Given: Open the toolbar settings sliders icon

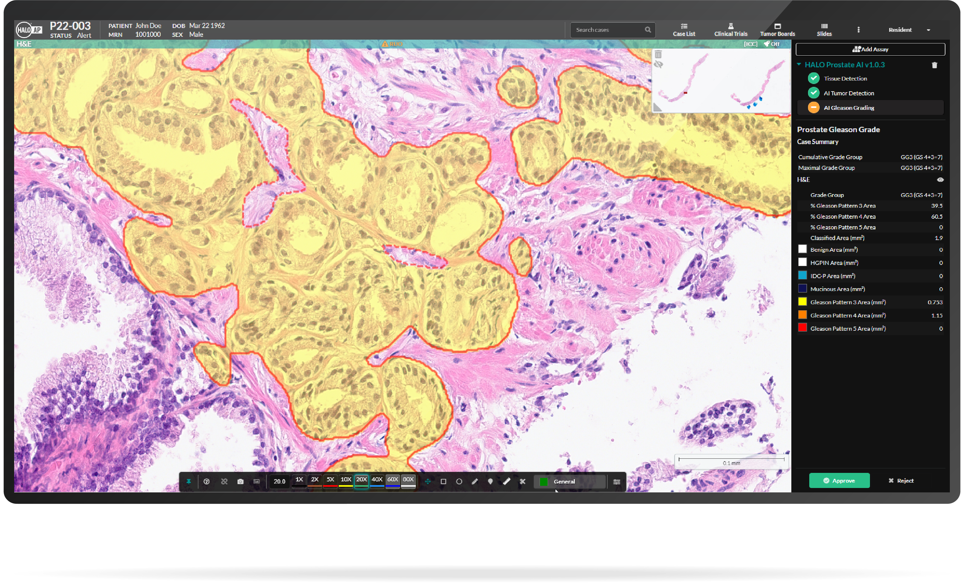Looking at the screenshot, I should [616, 482].
